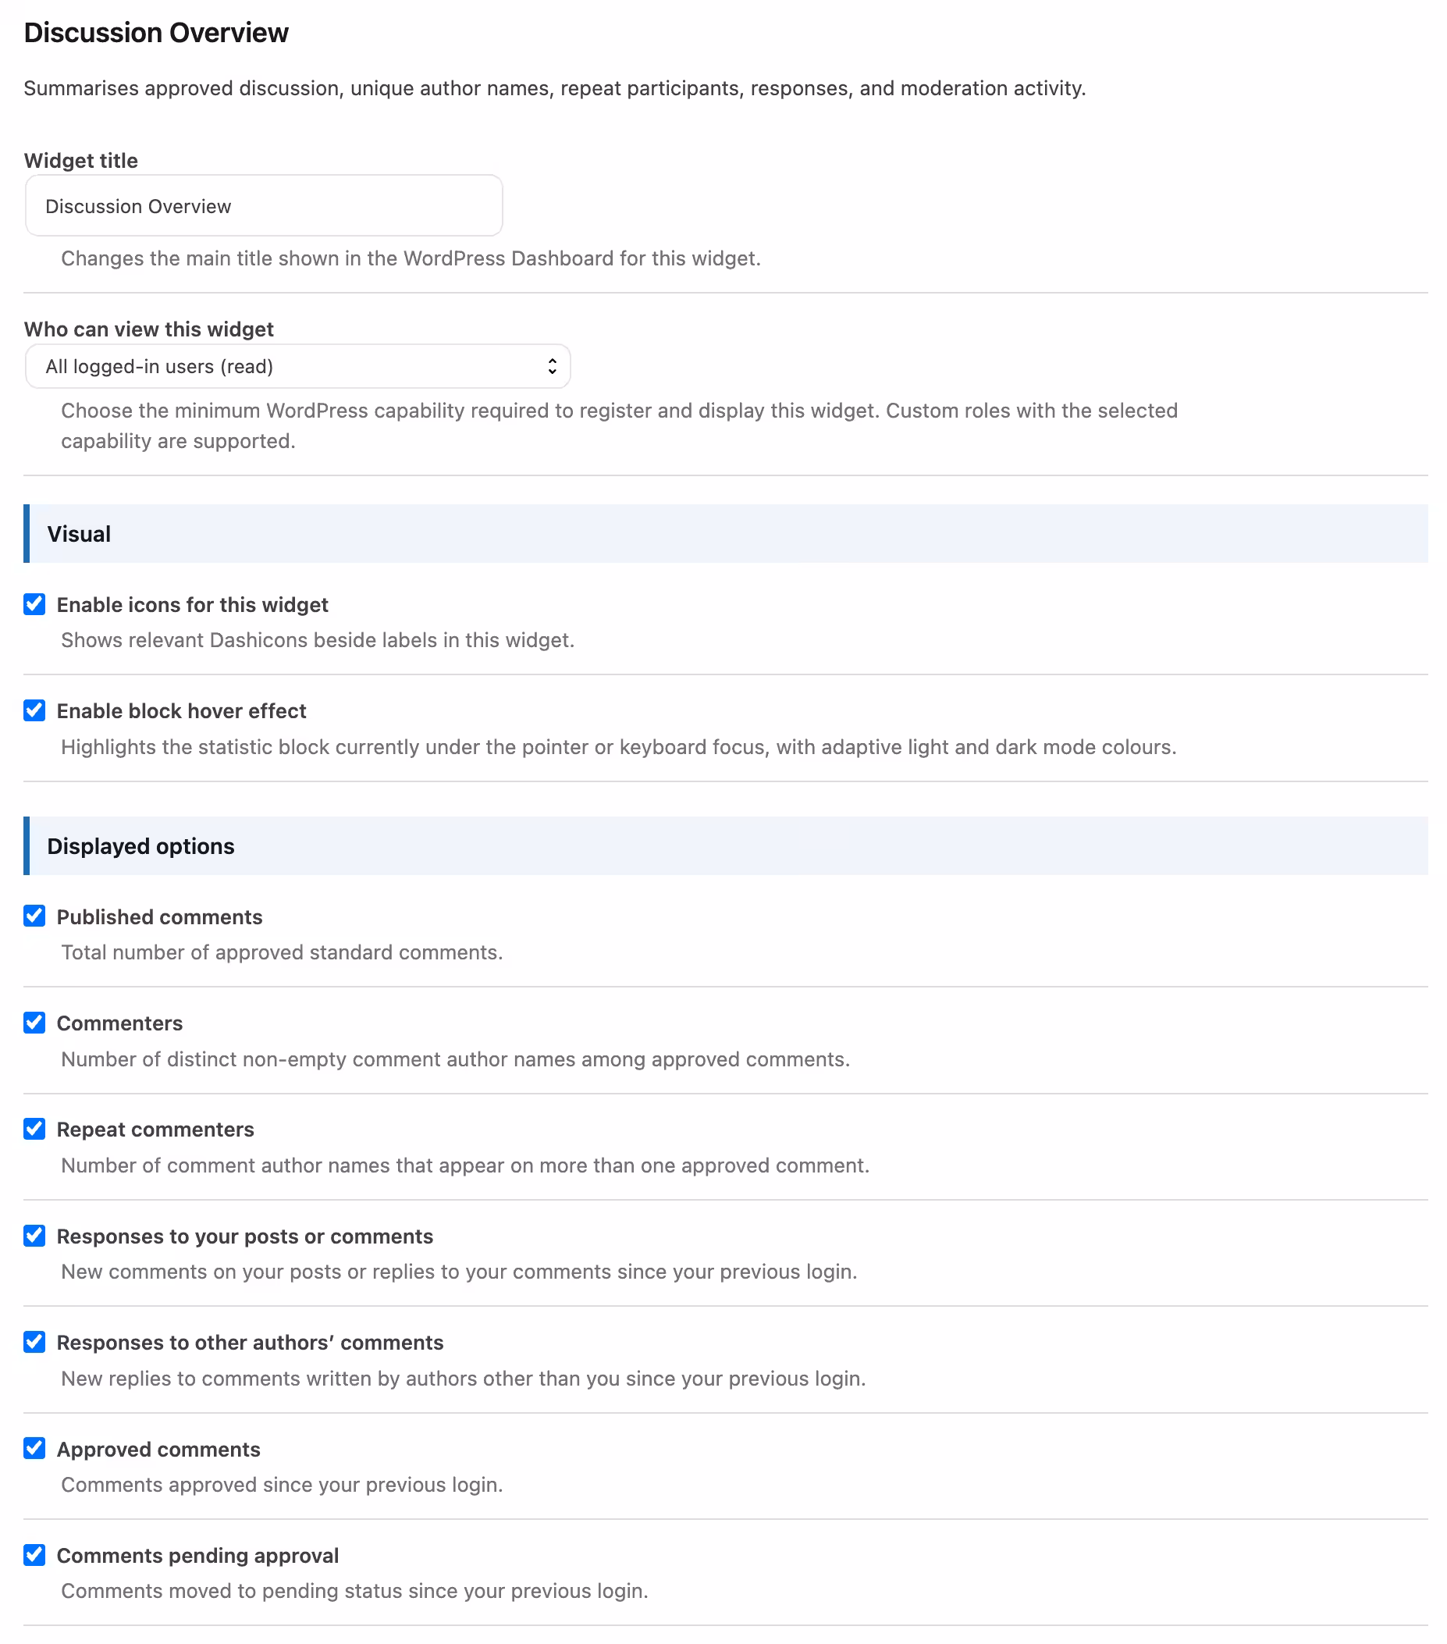Open the Who can view this widget dropdown
1447x1644 pixels.
tap(297, 367)
